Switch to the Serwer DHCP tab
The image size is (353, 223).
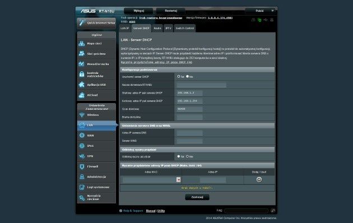pyautogui.click(x=141, y=29)
